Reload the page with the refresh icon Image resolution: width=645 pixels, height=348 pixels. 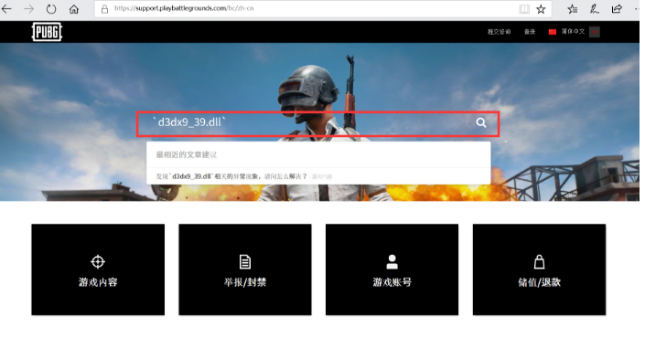[51, 8]
